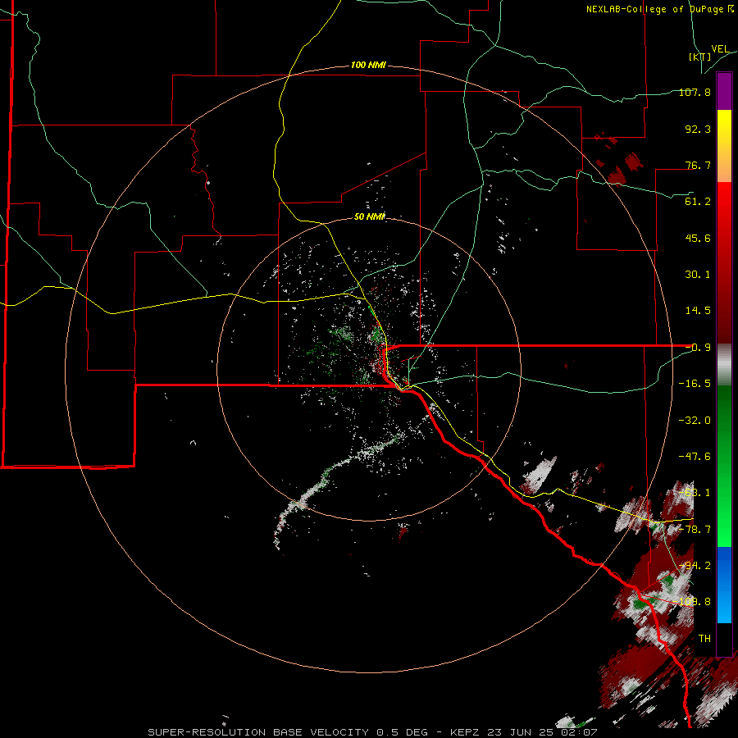This screenshot has height=738, width=738.
Task: Click the [KT] units label
Action: pos(700,57)
